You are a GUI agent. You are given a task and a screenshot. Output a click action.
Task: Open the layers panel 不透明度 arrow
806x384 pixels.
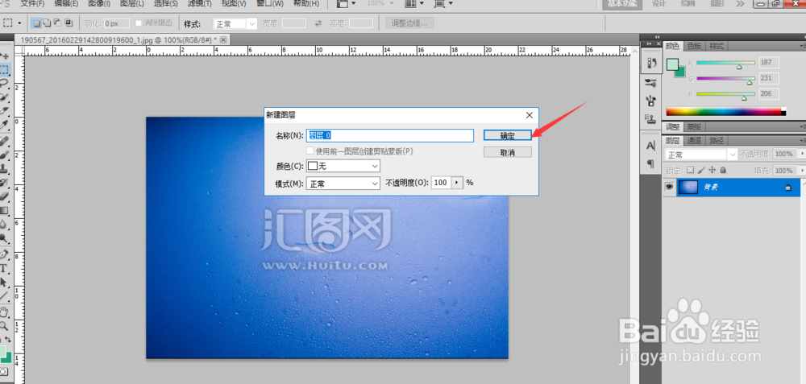point(802,154)
